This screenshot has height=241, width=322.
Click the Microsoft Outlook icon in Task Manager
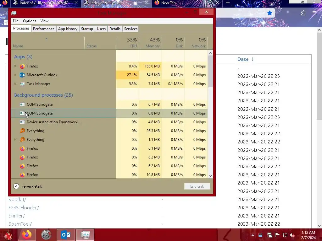[22, 75]
